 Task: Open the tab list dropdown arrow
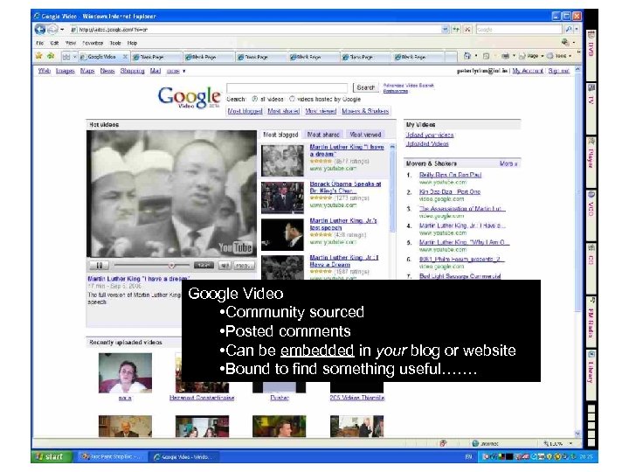[x=74, y=57]
